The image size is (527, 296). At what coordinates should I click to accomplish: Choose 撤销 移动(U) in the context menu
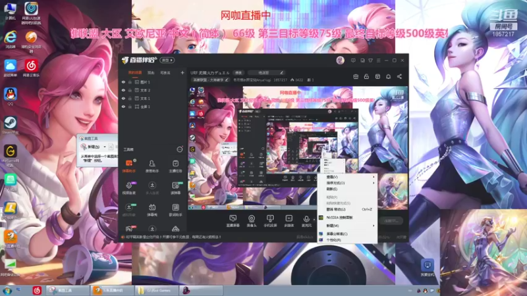point(347,209)
